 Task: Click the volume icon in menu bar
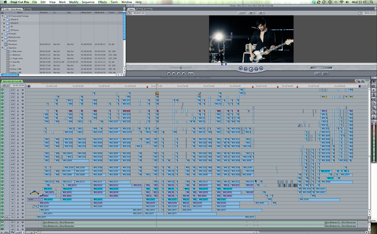click(x=347, y=2)
